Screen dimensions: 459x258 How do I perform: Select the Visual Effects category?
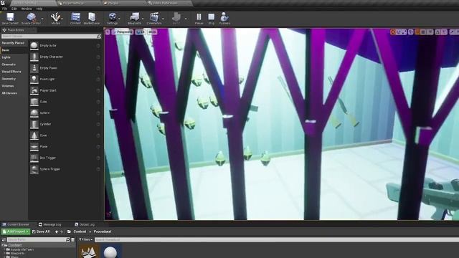pos(11,72)
